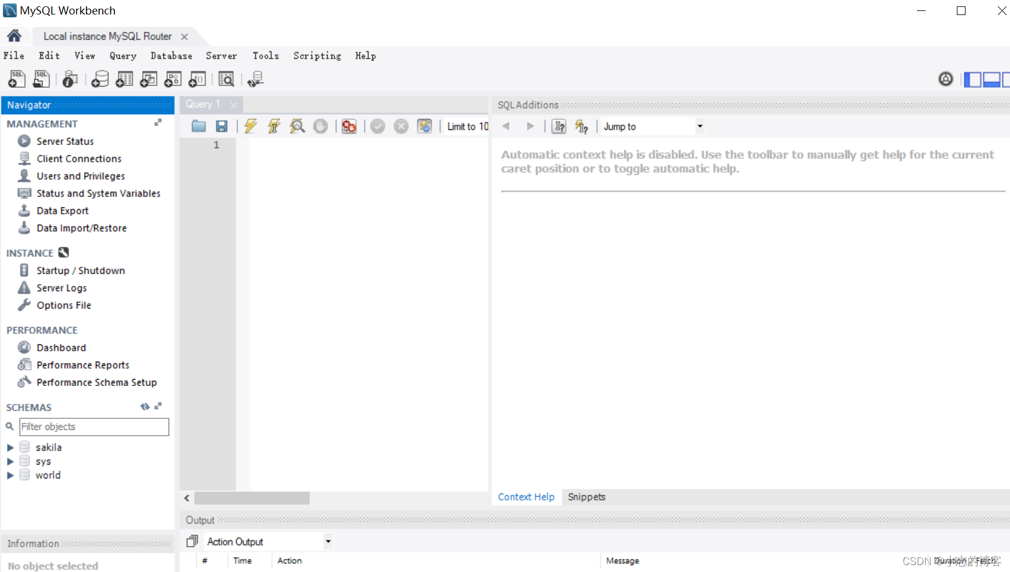
Task: Open Client Connections
Action: click(79, 158)
